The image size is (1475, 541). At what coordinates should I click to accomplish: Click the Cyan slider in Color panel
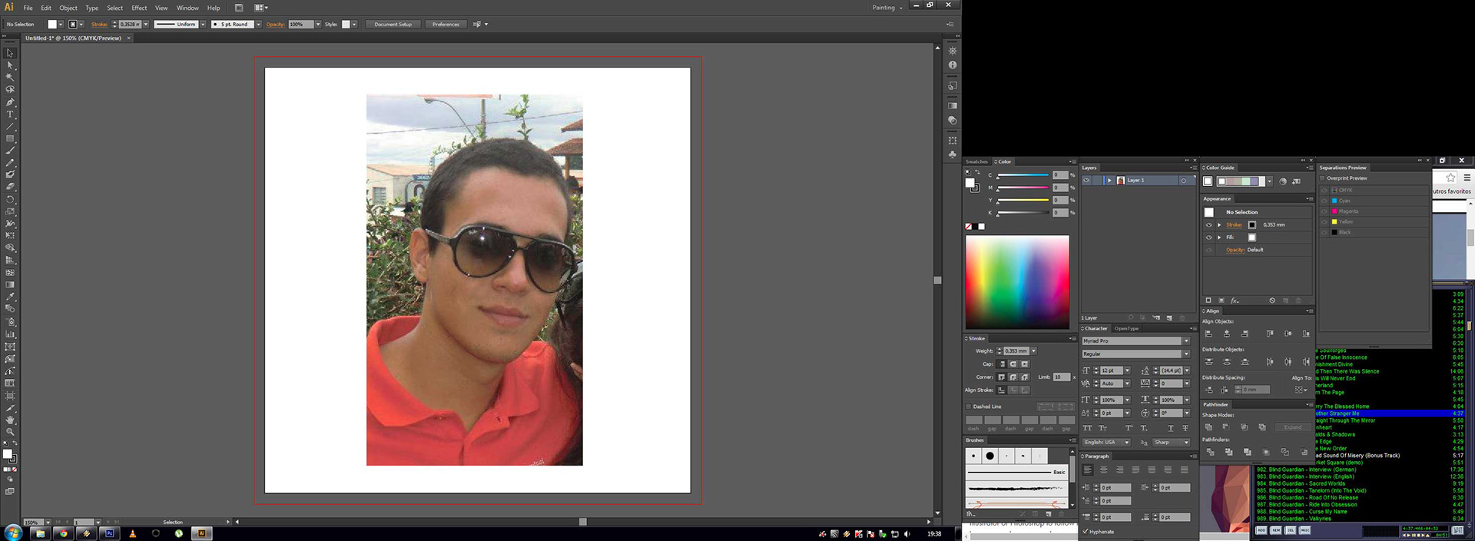[1023, 176]
